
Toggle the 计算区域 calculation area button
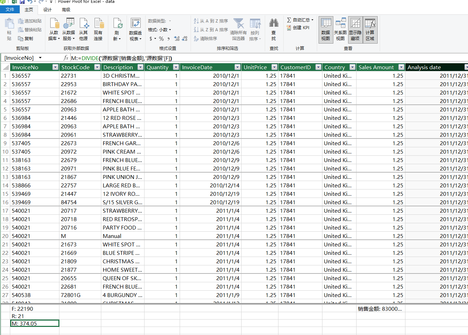click(370, 30)
